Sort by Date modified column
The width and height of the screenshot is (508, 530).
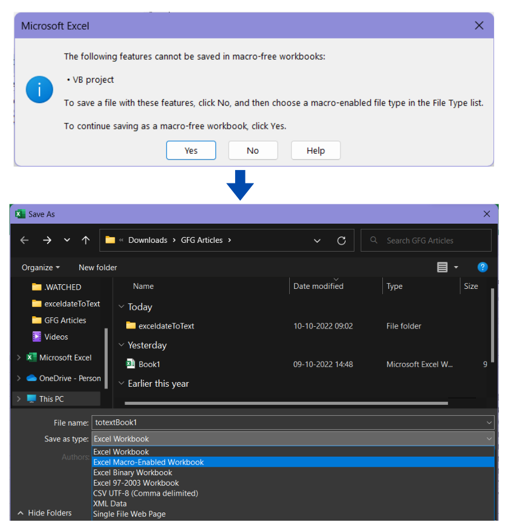point(318,287)
